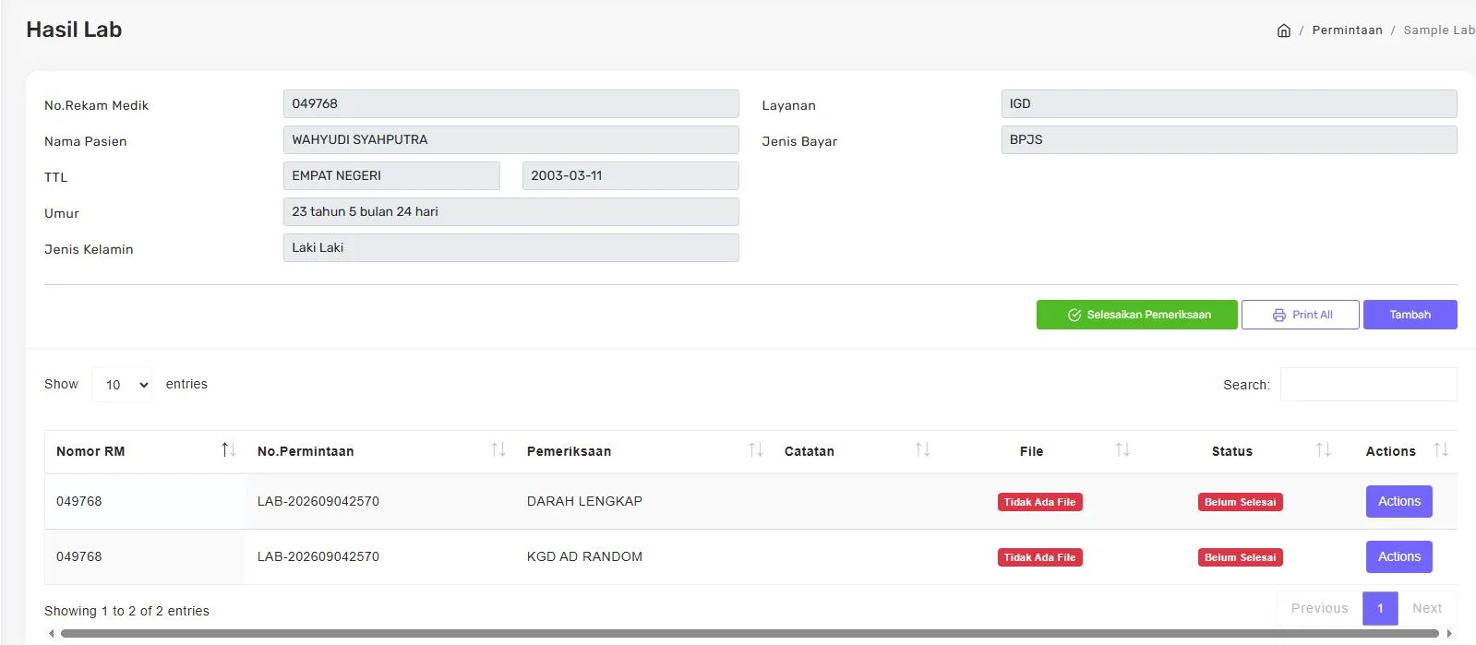Sort by No.Permintaan column arrows
Viewport: 1476px width, 645px height.
pos(498,450)
